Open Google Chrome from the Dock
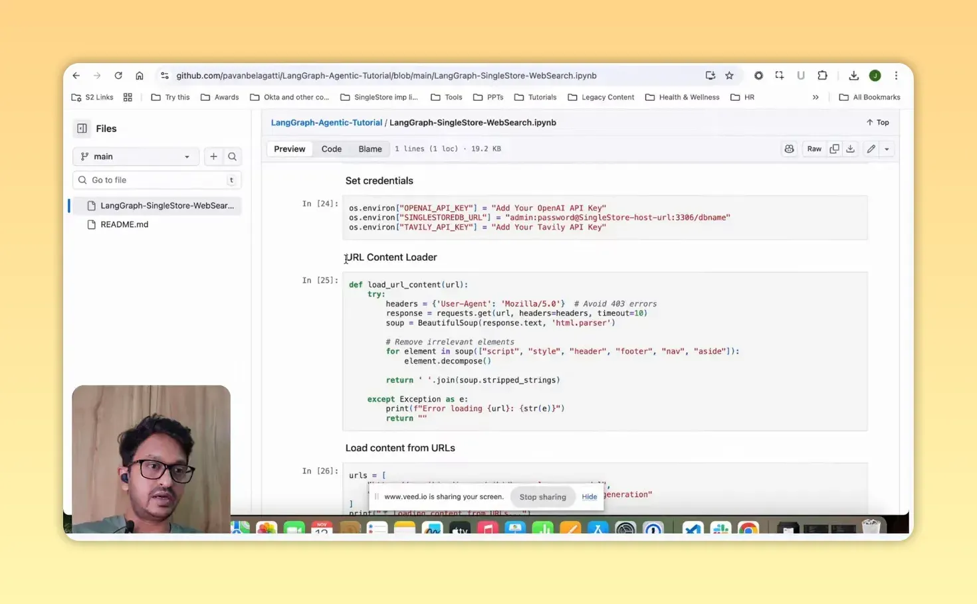Viewport: 977px width, 604px height. [748, 528]
